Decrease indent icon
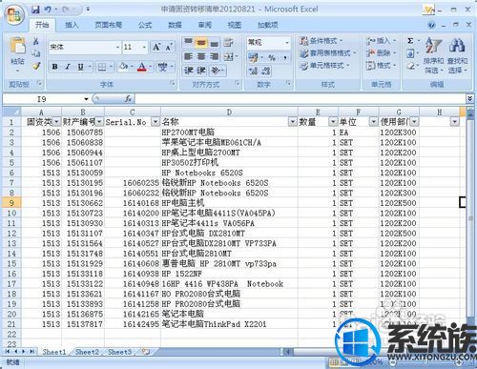Viewport: 477px width, 369px height. click(188, 71)
